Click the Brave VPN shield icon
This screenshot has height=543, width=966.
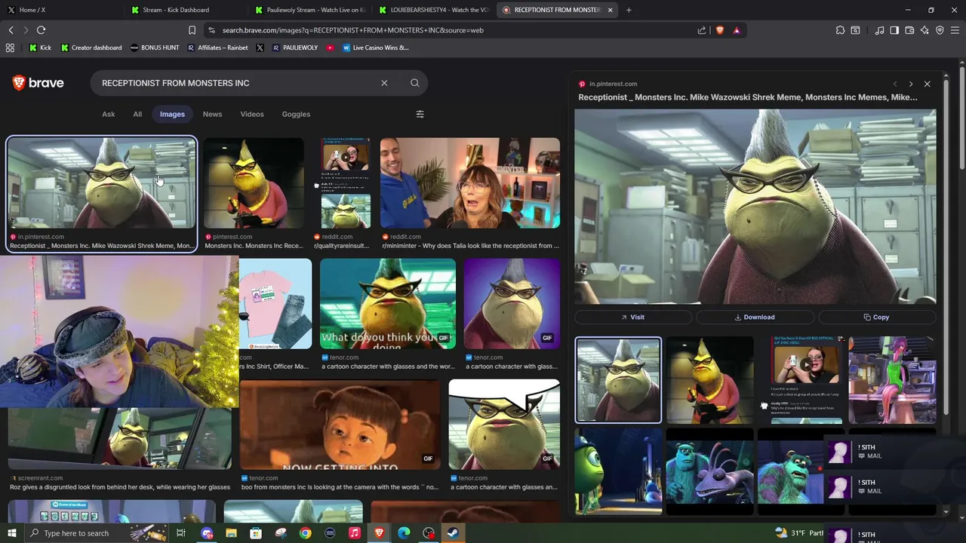940,30
